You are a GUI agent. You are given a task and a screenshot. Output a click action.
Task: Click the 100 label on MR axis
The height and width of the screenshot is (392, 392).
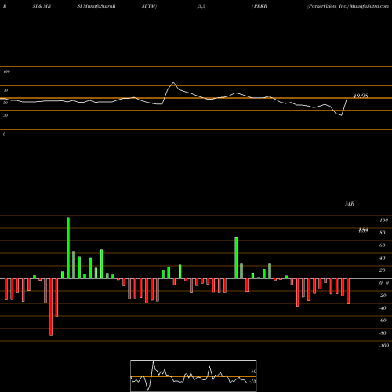pyautogui.click(x=383, y=220)
